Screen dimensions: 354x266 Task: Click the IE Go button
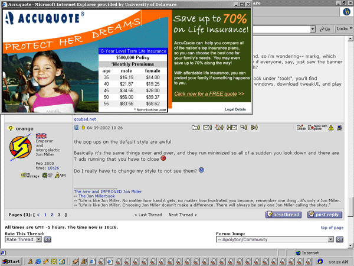[325, 29]
